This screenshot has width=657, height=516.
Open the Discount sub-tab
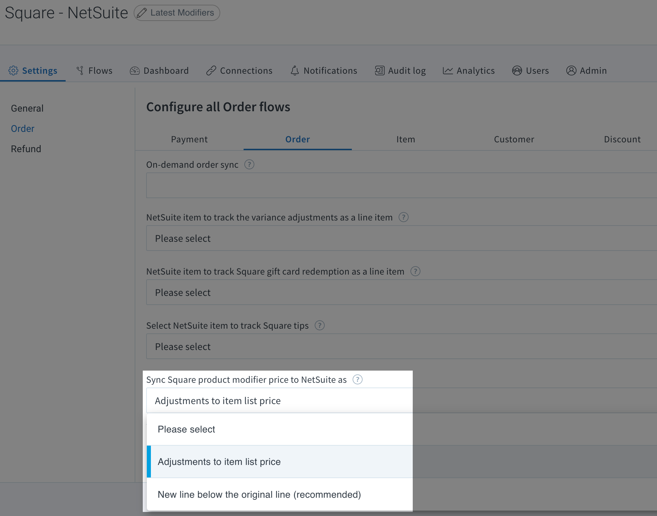622,139
